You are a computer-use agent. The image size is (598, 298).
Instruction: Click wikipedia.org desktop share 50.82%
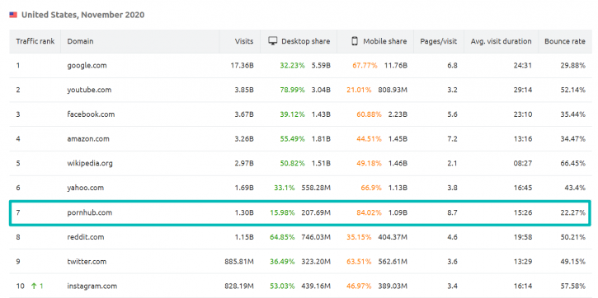pos(293,163)
